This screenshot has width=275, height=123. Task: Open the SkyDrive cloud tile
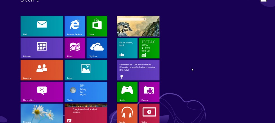click(x=97, y=48)
